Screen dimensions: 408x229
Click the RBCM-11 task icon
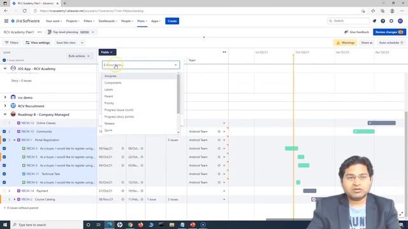24,174
